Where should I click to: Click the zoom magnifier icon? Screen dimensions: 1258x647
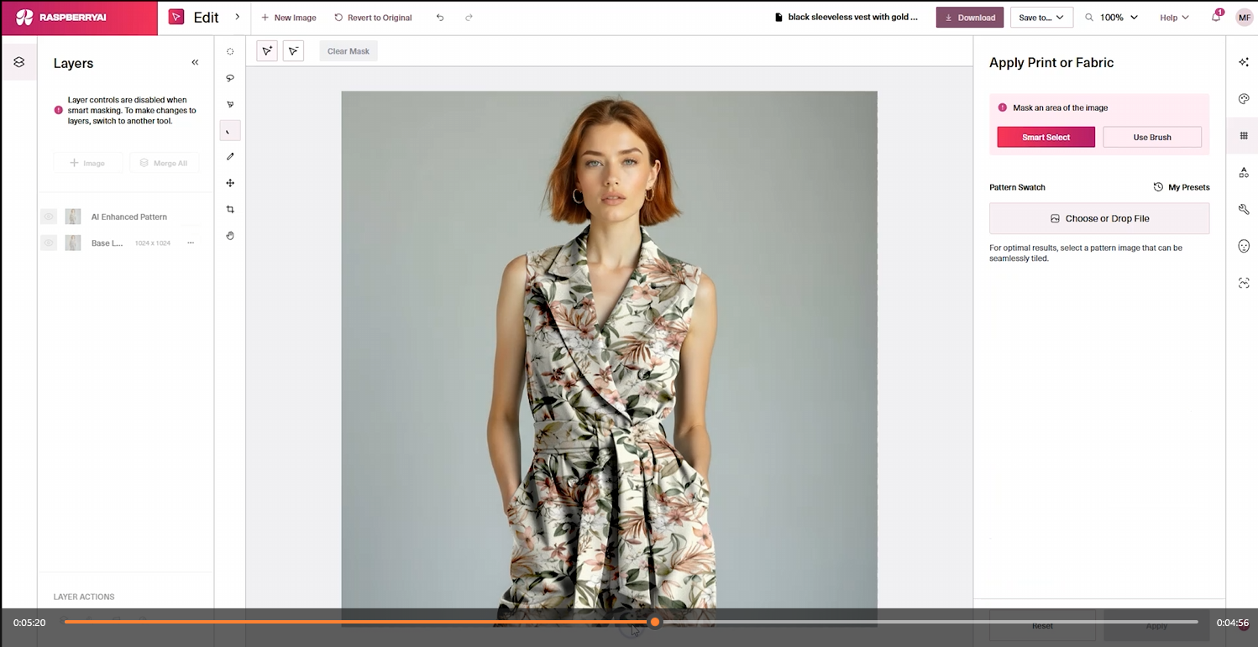point(1089,18)
